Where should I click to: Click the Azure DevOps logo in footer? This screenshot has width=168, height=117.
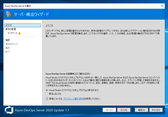click(x=9, y=110)
